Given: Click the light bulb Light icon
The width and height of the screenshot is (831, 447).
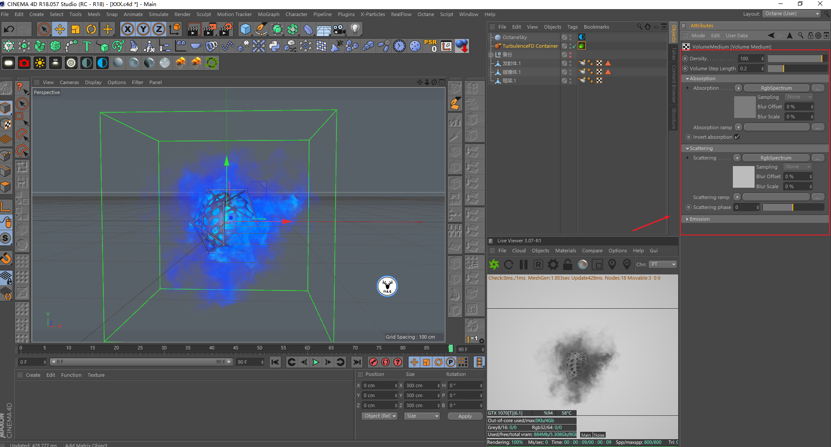Looking at the screenshot, I should coord(355,29).
